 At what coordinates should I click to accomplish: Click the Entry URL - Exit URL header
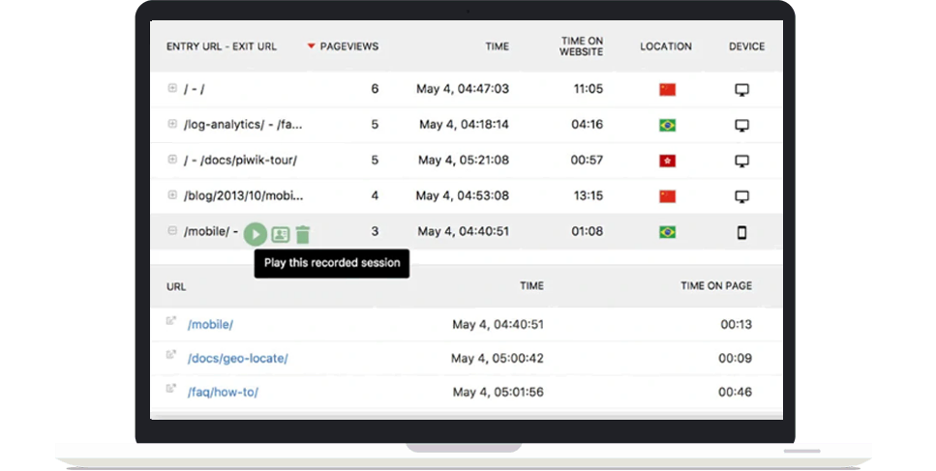222,46
